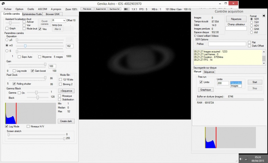This screenshot has height=163, width=268.
Task: Start the acquisition with Start button
Action: pos(255,82)
